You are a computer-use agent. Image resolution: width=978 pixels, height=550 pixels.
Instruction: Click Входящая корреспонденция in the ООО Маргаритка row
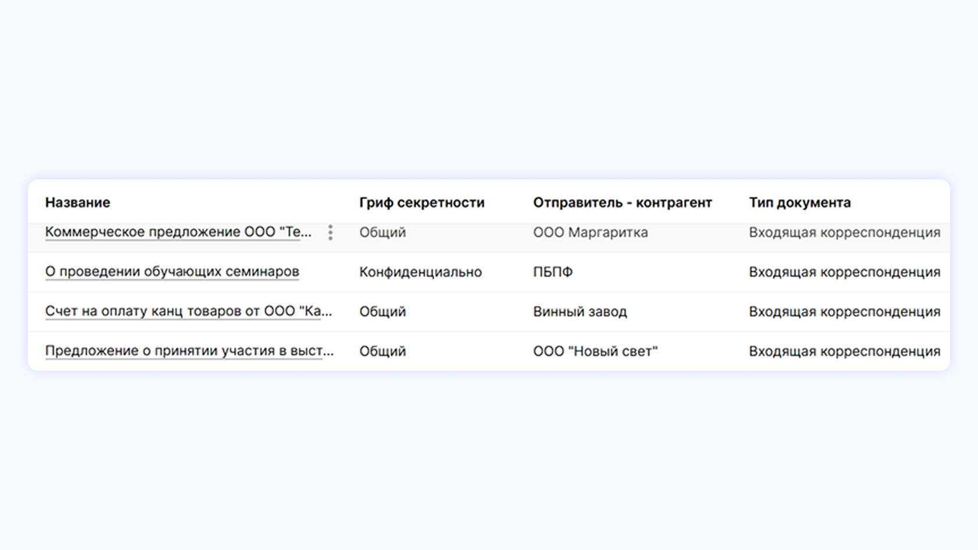coord(844,232)
